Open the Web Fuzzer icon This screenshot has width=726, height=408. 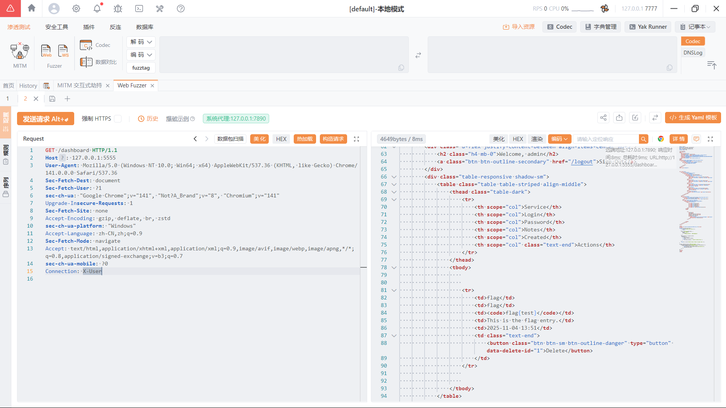pos(46,51)
